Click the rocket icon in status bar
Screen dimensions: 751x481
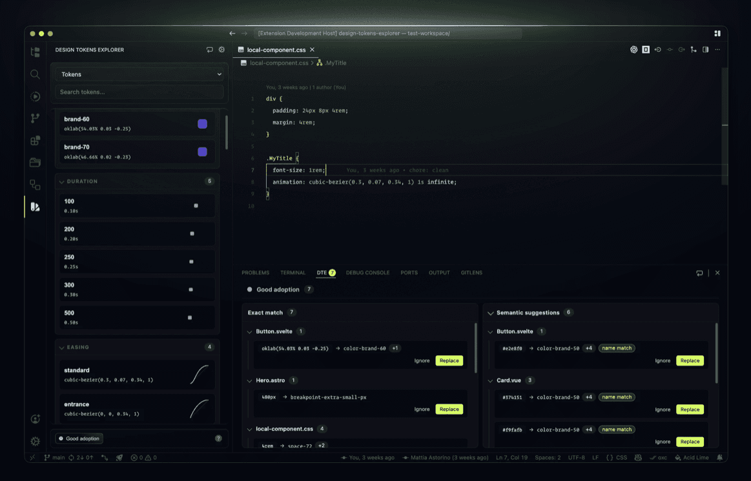click(x=119, y=458)
